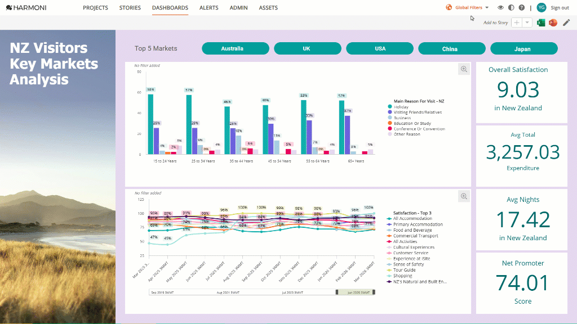Expand the Global Filters dropdown
Image resolution: width=577 pixels, height=324 pixels.
468,7
